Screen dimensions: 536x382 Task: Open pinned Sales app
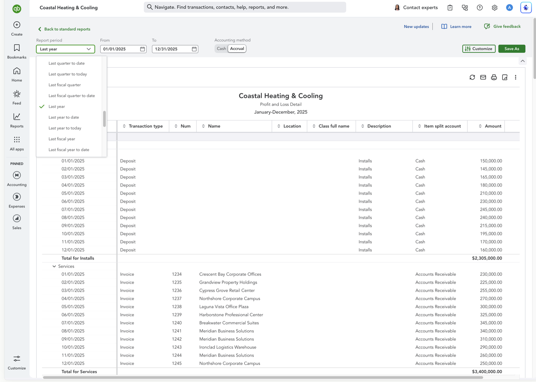(17, 222)
